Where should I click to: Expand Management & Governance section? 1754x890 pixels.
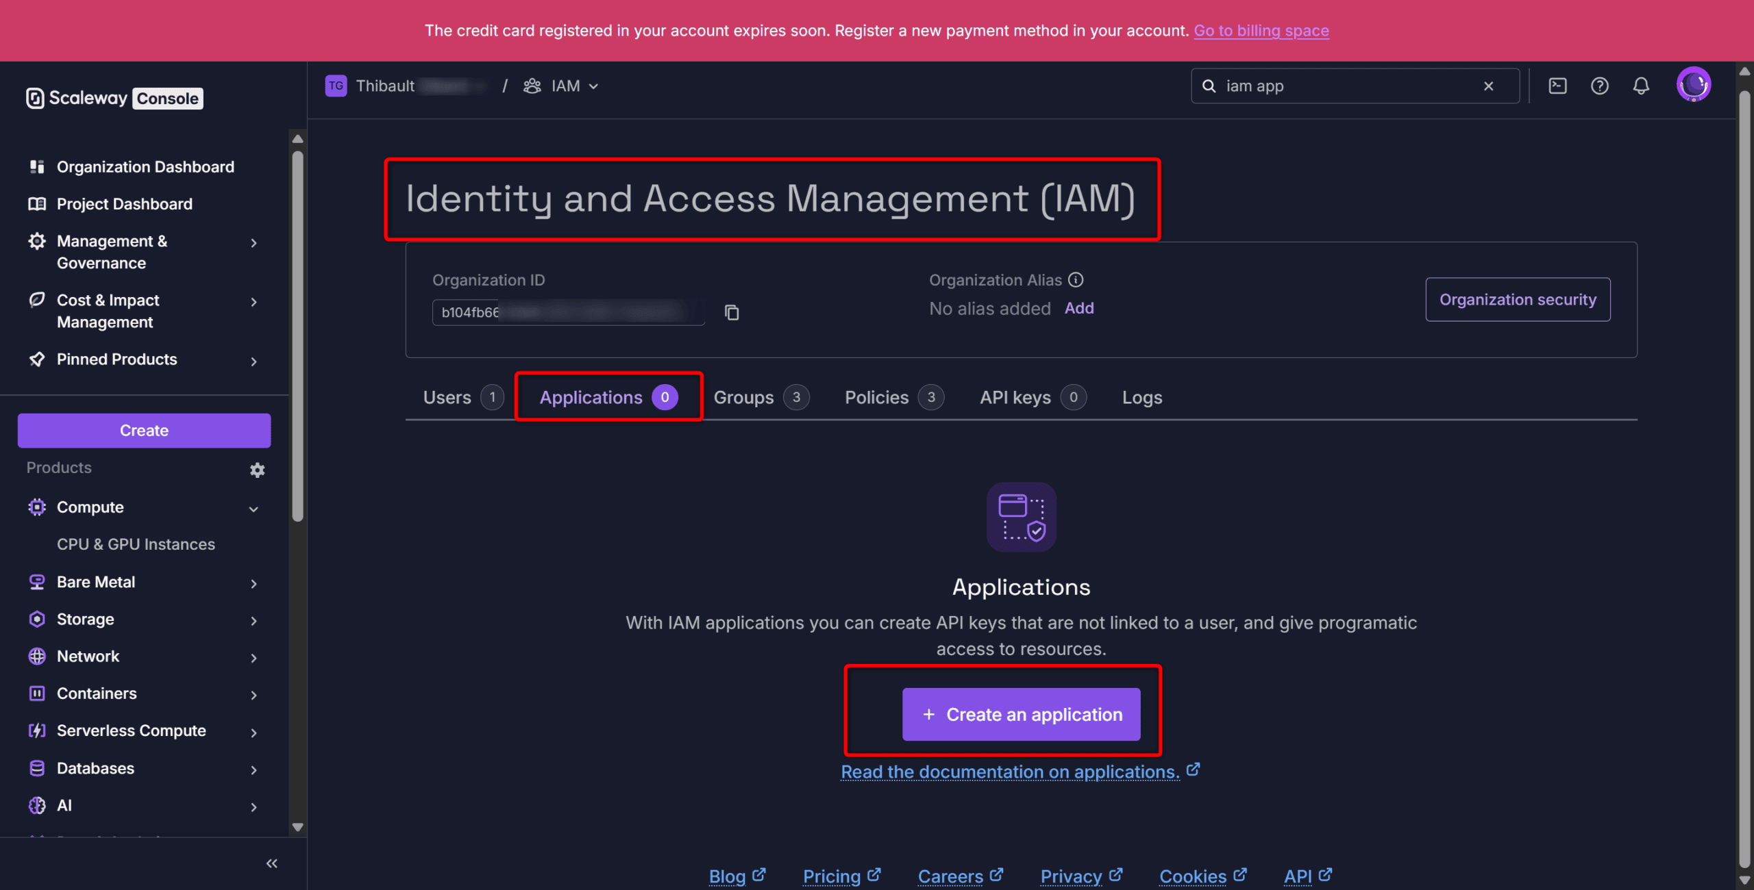[x=254, y=243]
